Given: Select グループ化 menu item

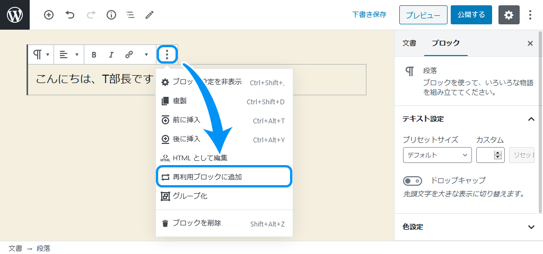Looking at the screenshot, I should tap(224, 196).
